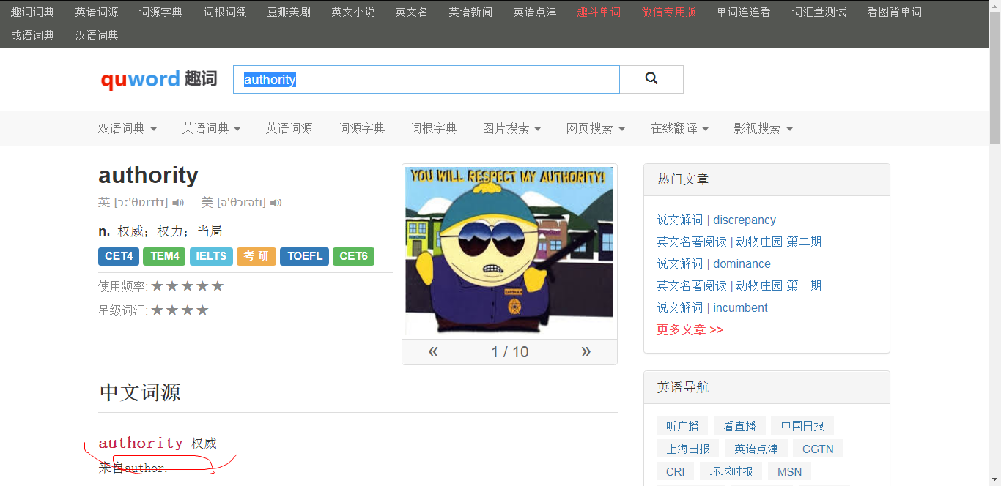Click the magnifier search button

(x=651, y=79)
